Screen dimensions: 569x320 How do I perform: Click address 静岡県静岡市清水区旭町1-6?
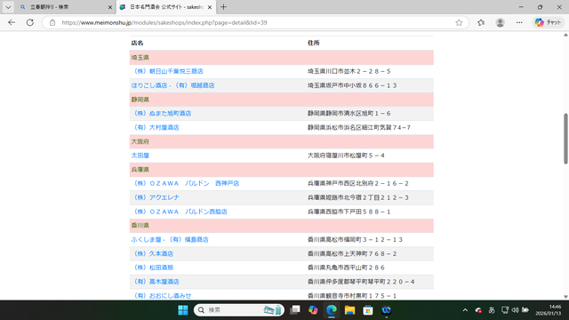349,113
